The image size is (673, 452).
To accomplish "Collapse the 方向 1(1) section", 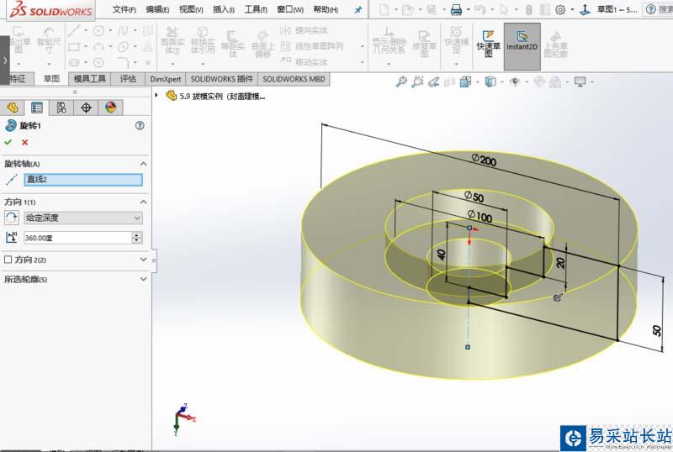I will [143, 202].
